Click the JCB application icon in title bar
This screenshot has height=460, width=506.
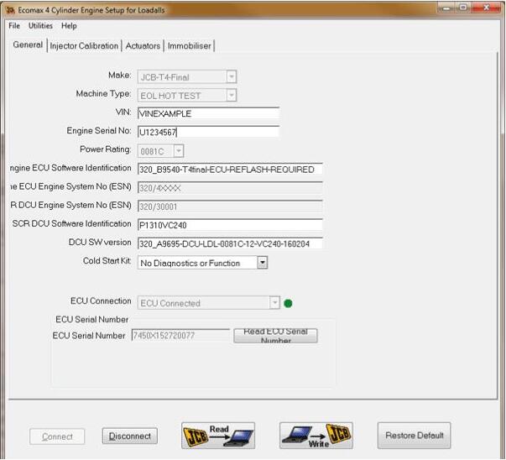click(10, 10)
